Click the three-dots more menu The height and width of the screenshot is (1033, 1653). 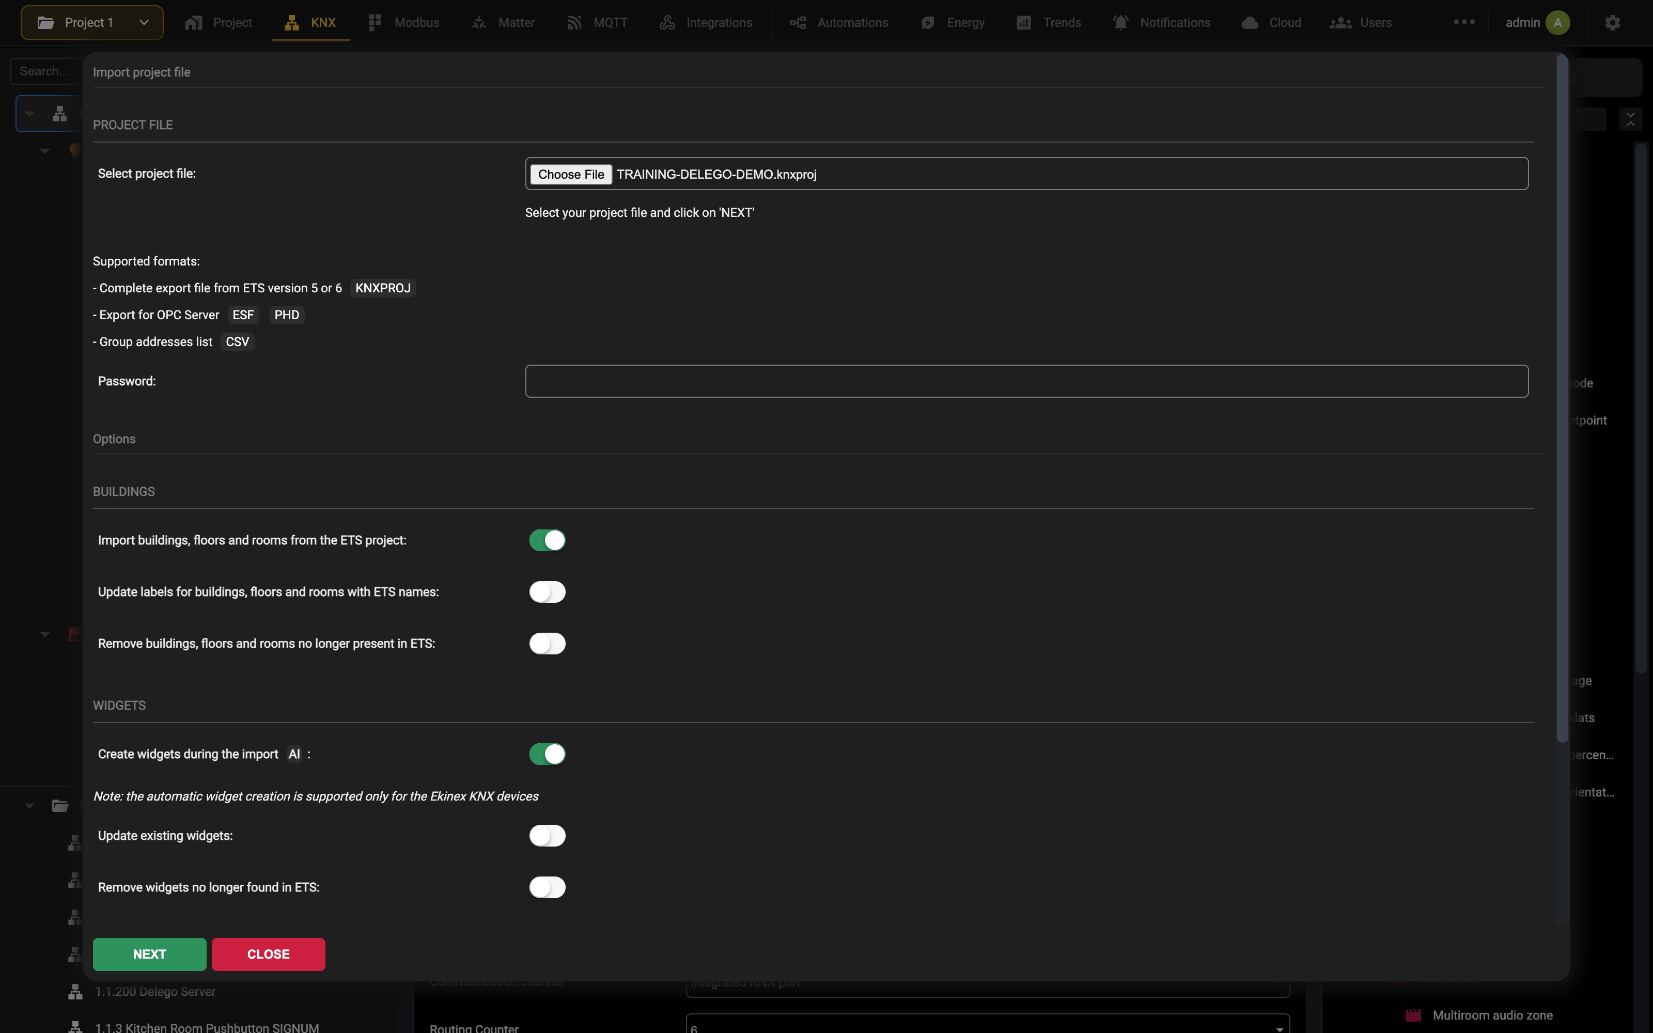tap(1464, 22)
